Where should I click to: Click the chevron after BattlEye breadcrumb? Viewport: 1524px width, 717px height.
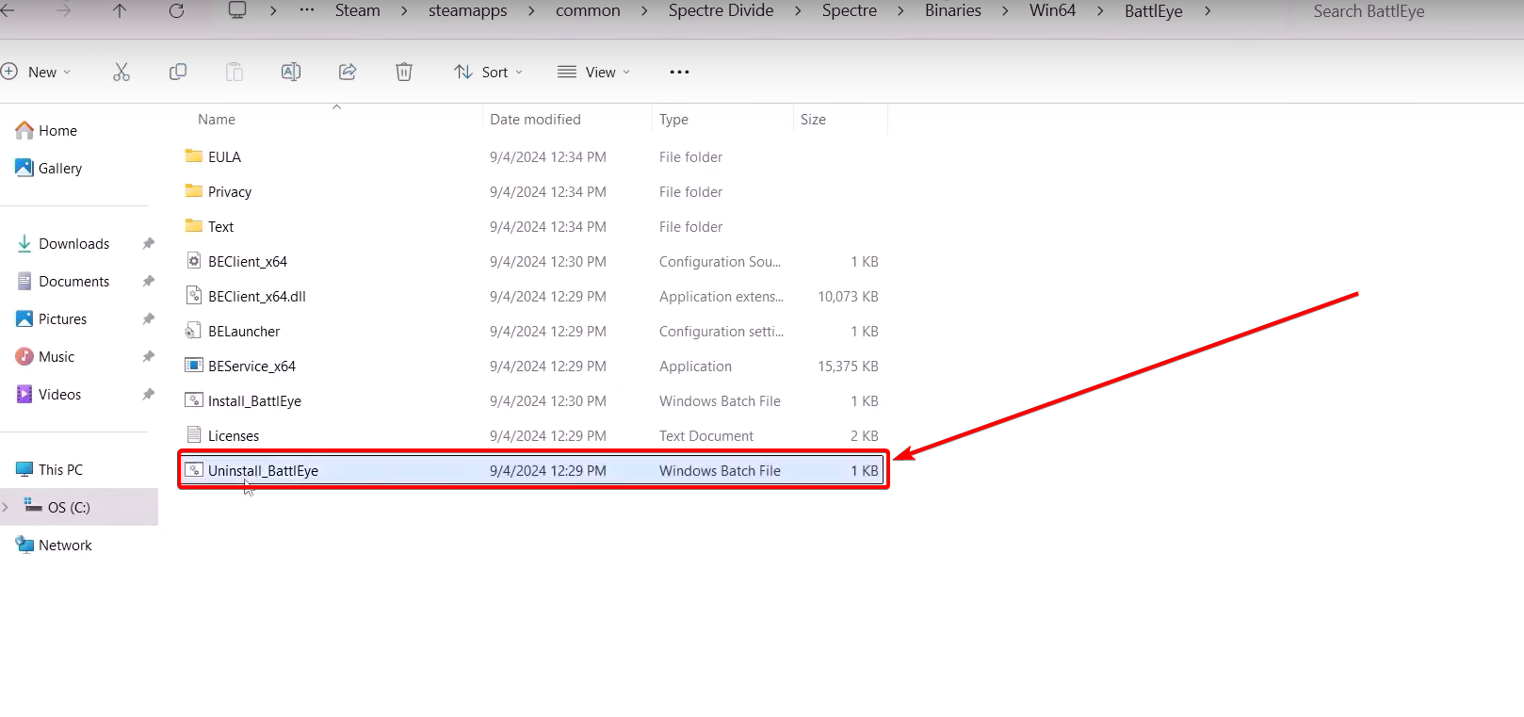click(1207, 11)
